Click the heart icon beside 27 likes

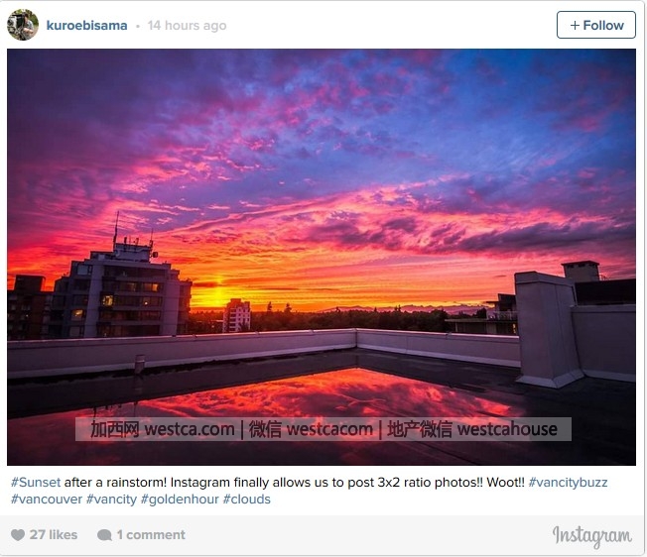tap(18, 535)
